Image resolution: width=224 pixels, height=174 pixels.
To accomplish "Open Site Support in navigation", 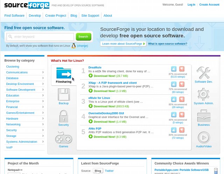I will (x=90, y=15).
